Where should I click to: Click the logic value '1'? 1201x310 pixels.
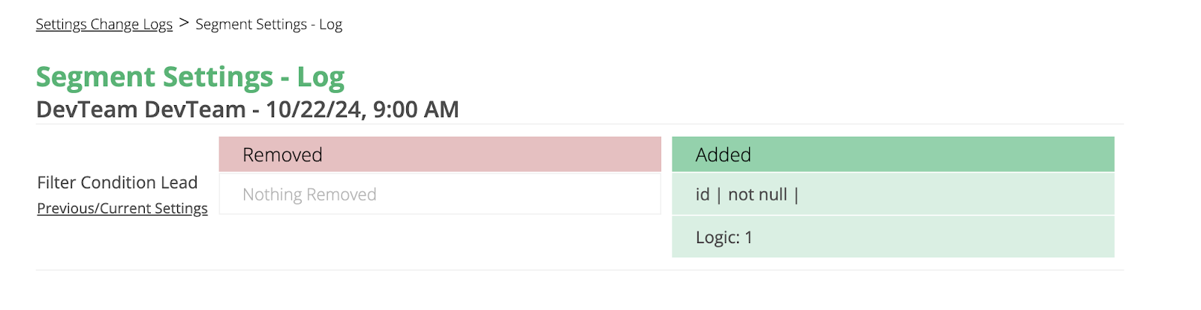[748, 237]
